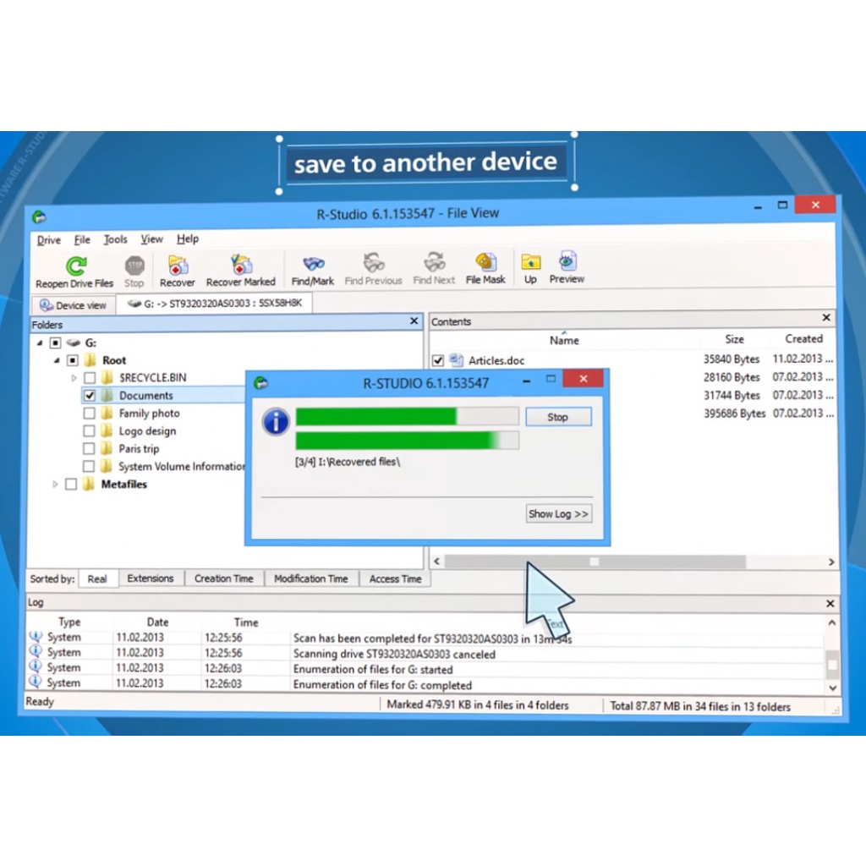
Task: Click the upper green progress bar
Action: (407, 416)
